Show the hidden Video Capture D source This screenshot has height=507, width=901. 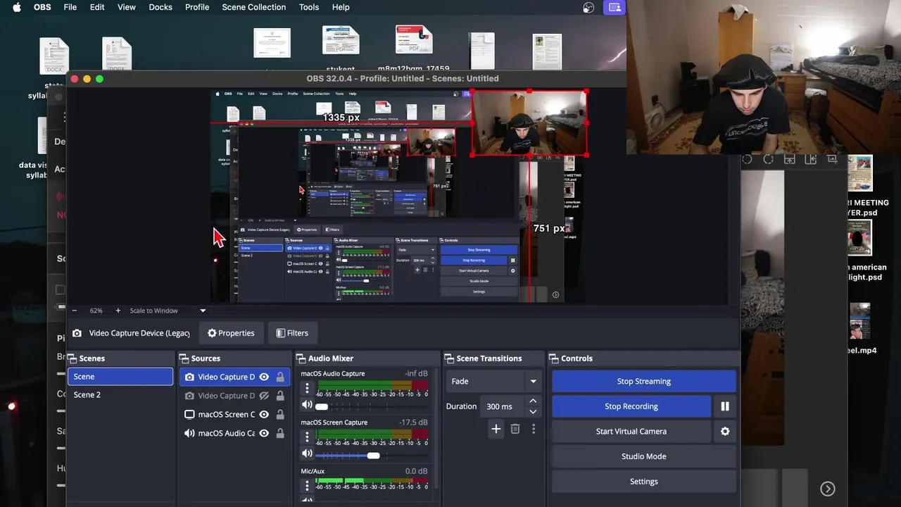click(x=264, y=396)
